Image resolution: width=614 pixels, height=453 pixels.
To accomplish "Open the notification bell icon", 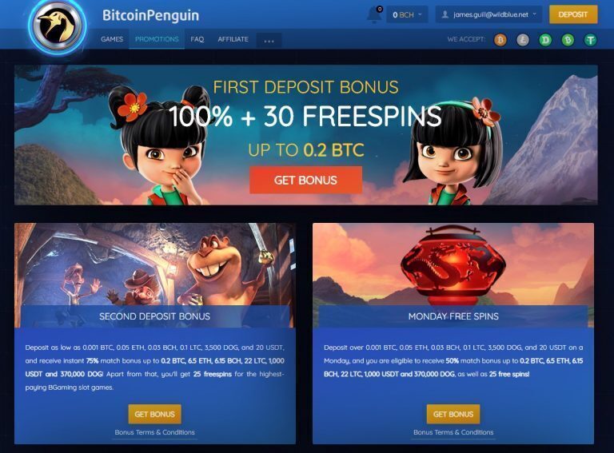I will (x=374, y=15).
